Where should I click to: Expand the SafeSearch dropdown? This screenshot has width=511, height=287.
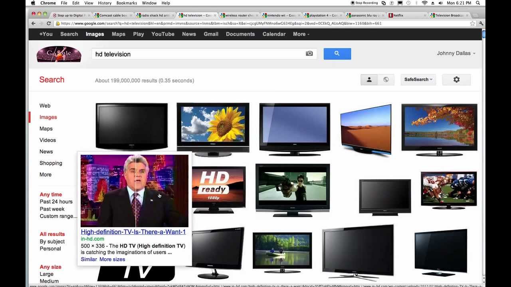click(418, 80)
